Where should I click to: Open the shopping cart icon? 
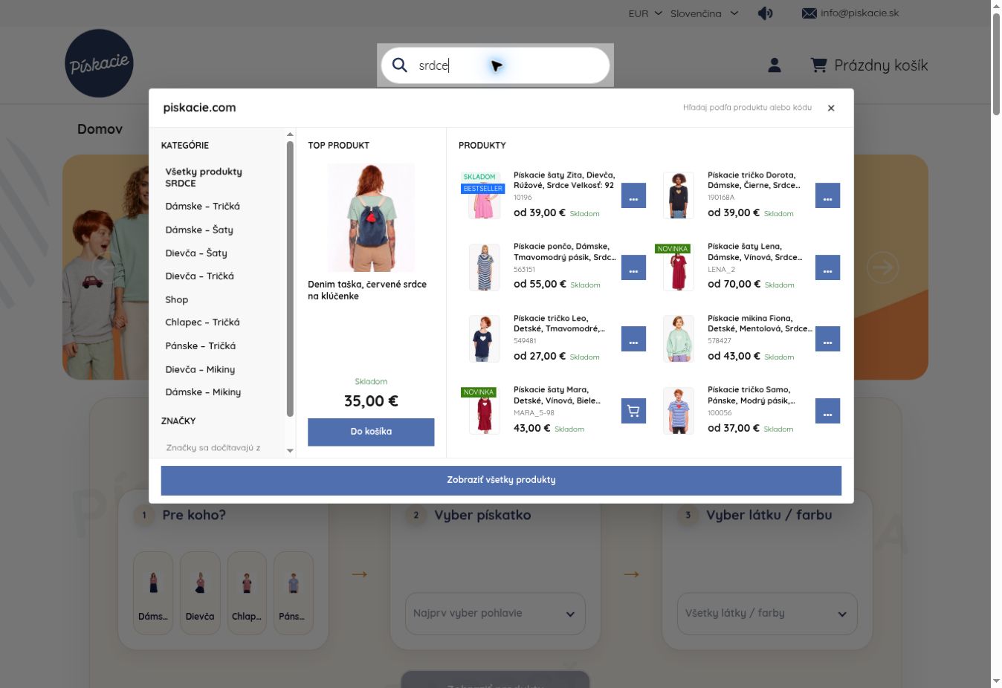[x=818, y=65]
